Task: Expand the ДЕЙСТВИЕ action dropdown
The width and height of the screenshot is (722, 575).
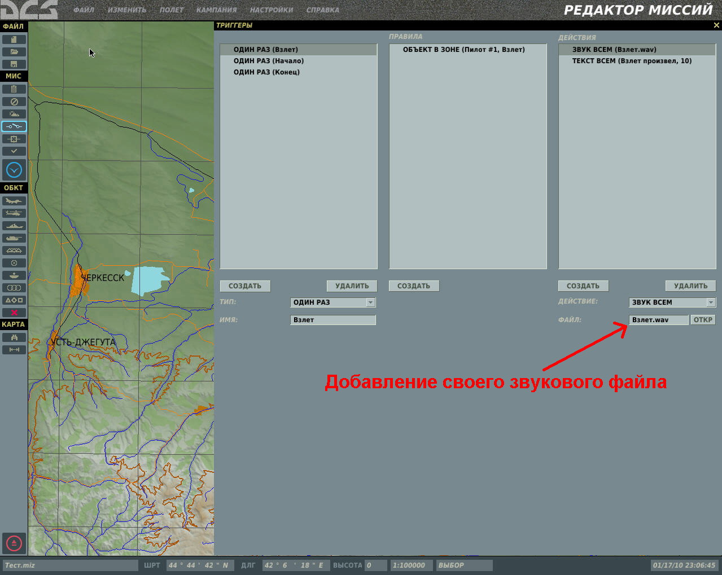Action: (x=711, y=302)
